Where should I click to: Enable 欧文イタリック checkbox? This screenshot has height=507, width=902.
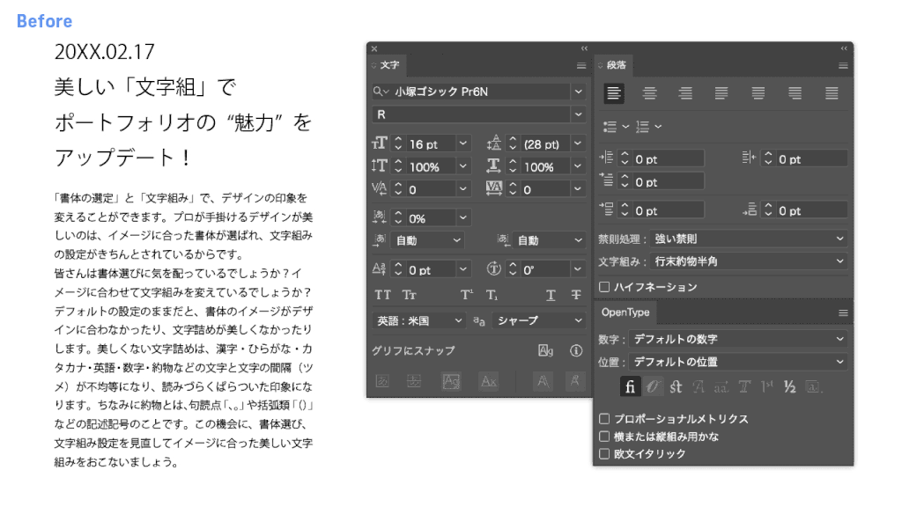tap(604, 453)
